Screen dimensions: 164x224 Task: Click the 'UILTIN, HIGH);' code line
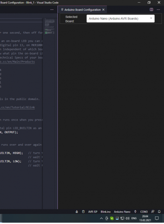[x=12, y=153]
